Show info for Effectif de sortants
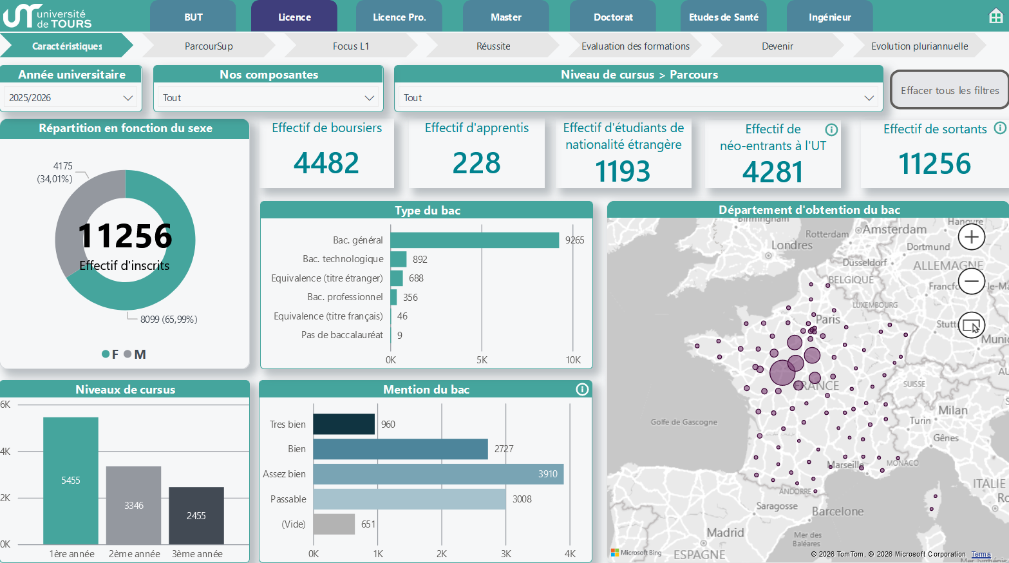 point(1000,128)
